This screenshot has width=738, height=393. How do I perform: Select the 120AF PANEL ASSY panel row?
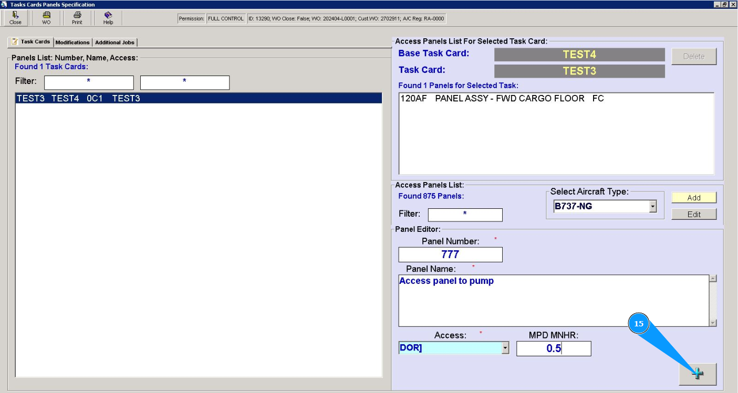[556, 99]
